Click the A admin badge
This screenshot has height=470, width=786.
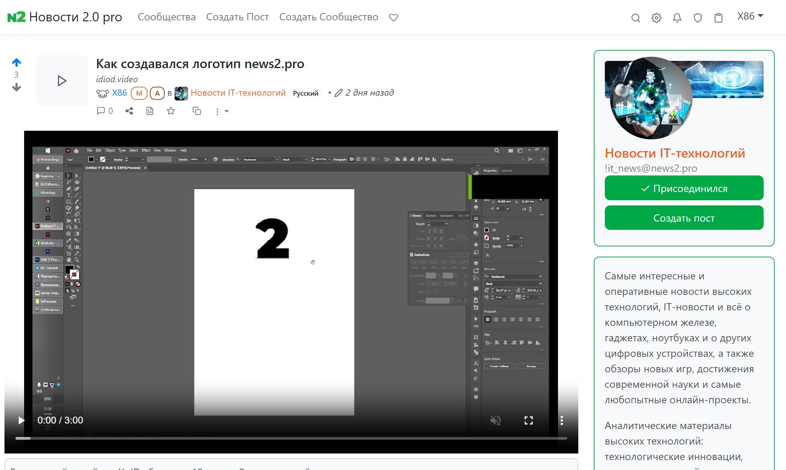click(157, 93)
